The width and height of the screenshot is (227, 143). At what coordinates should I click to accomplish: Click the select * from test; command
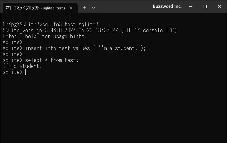pyautogui.click(x=52, y=60)
